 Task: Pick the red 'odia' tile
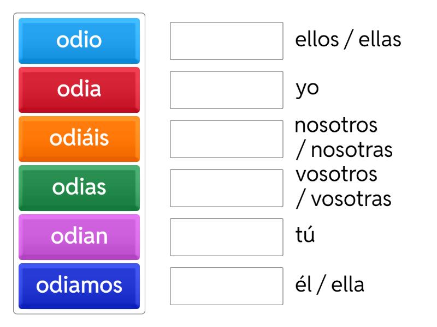coord(79,90)
